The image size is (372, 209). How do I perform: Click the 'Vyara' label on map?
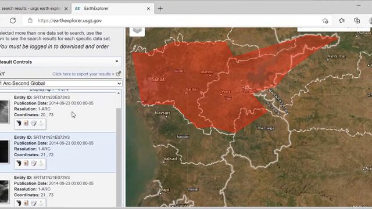pyautogui.click(x=226, y=92)
